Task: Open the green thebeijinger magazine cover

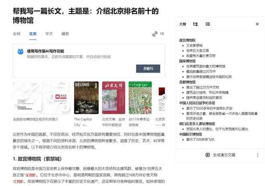Action: pyautogui.click(x=140, y=98)
